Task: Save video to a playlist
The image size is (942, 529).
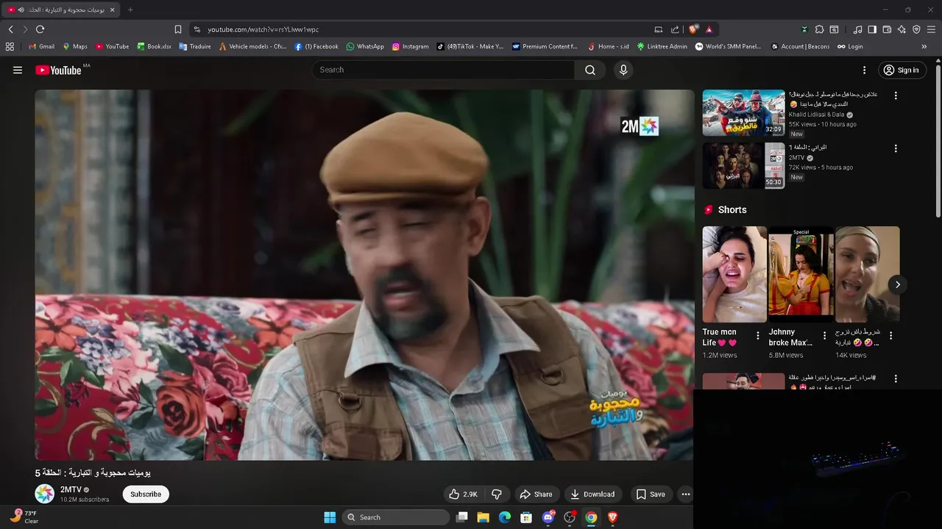Action: click(x=651, y=494)
